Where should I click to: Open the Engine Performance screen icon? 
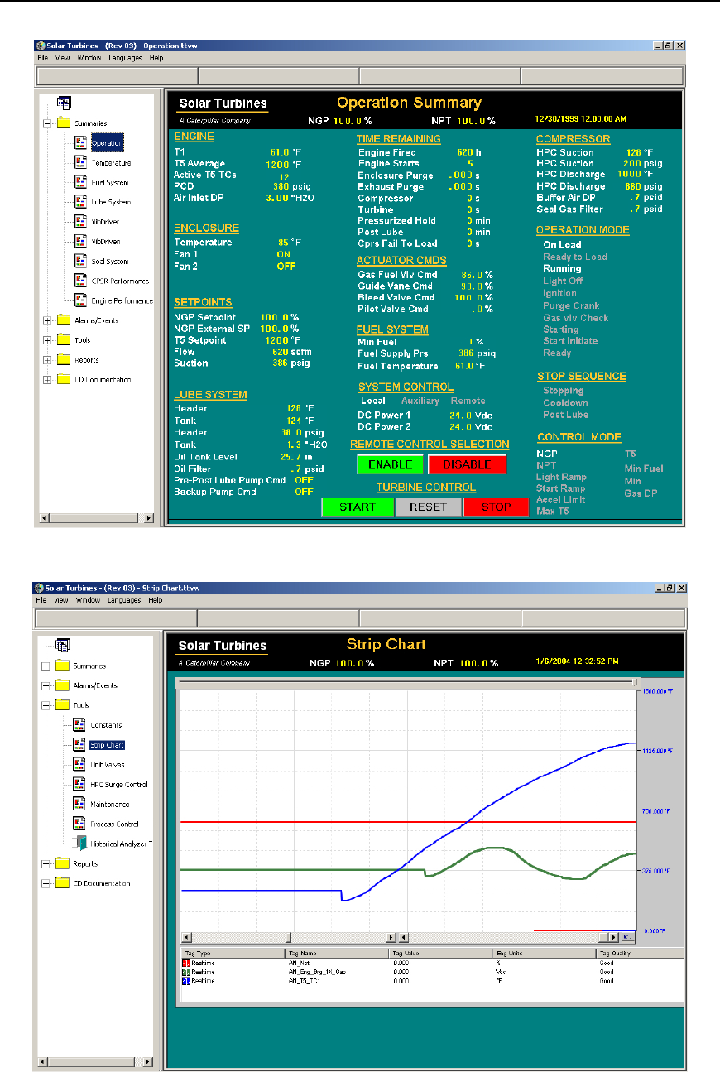click(80, 300)
